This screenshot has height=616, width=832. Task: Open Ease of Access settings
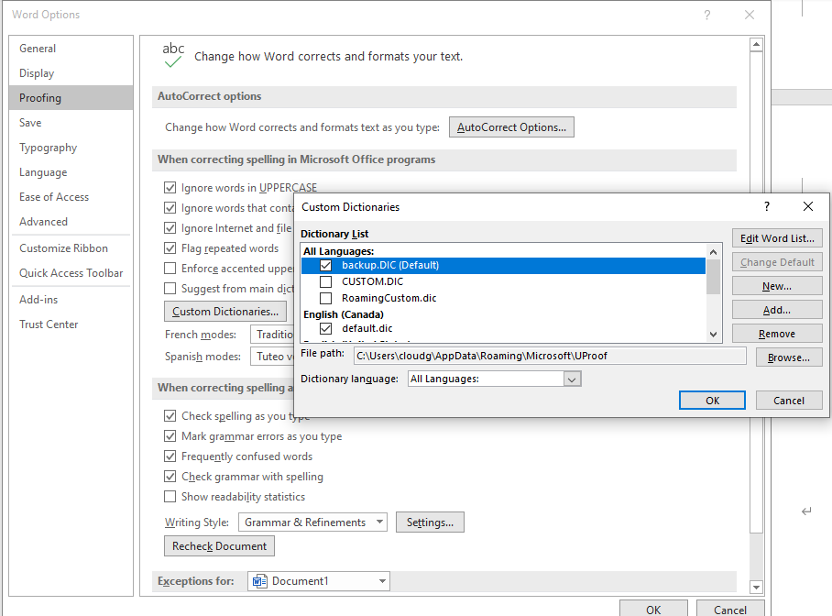click(71, 197)
